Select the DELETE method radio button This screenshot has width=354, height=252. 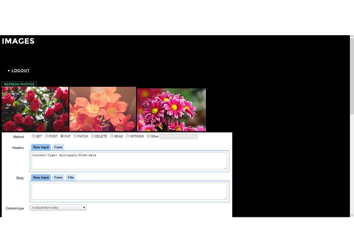pos(93,136)
